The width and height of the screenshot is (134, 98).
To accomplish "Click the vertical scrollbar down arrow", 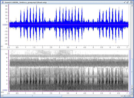I will 132,86.
